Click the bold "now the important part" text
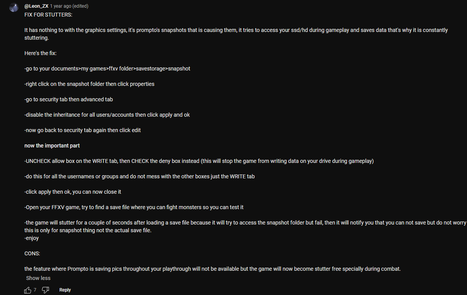This screenshot has width=467, height=295. (52, 146)
